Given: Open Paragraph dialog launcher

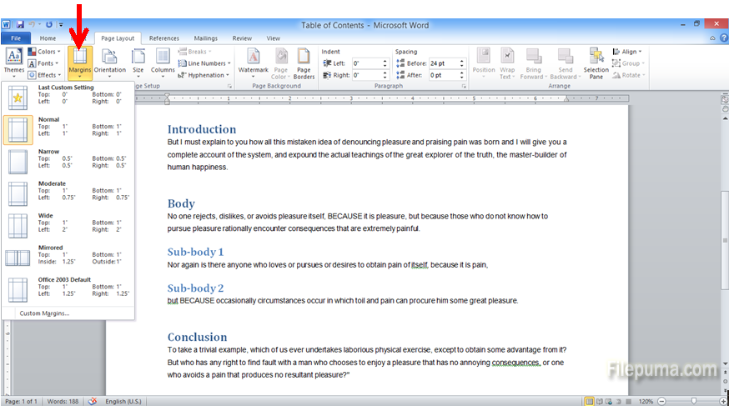Looking at the screenshot, I should [x=464, y=87].
